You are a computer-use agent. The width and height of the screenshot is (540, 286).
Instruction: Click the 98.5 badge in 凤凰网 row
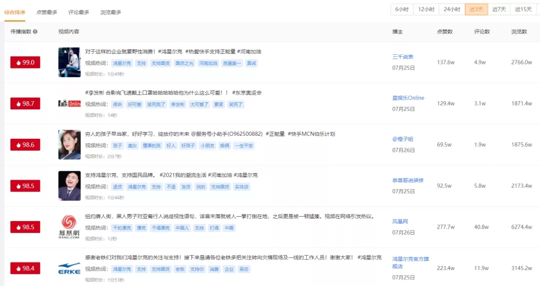[25, 227]
